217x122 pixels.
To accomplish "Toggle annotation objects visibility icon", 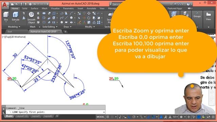I will 161,117.
